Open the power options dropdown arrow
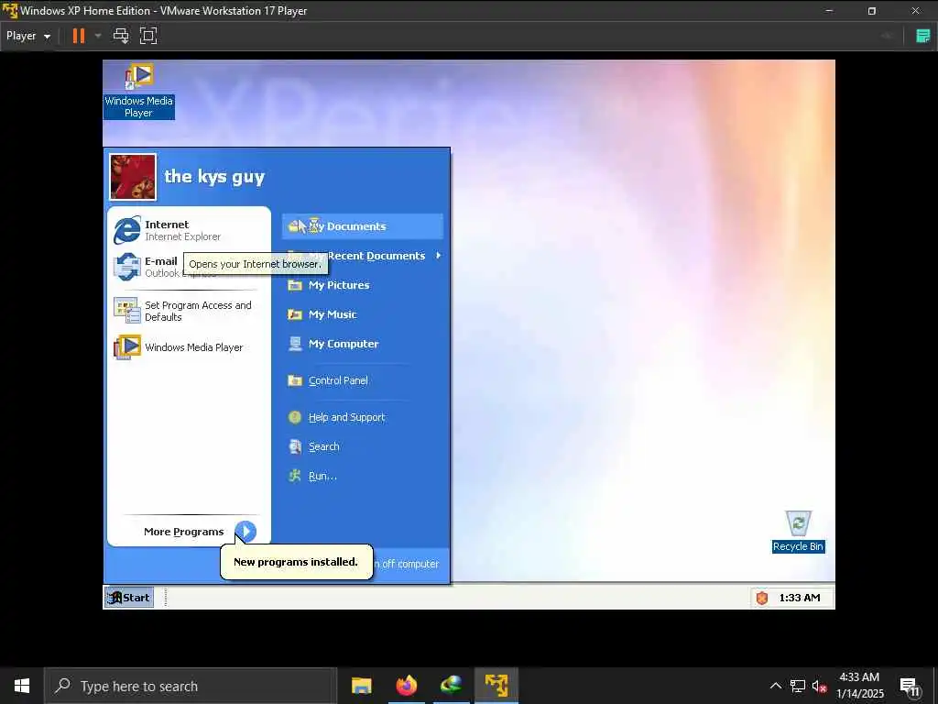This screenshot has width=938, height=704. (98, 36)
